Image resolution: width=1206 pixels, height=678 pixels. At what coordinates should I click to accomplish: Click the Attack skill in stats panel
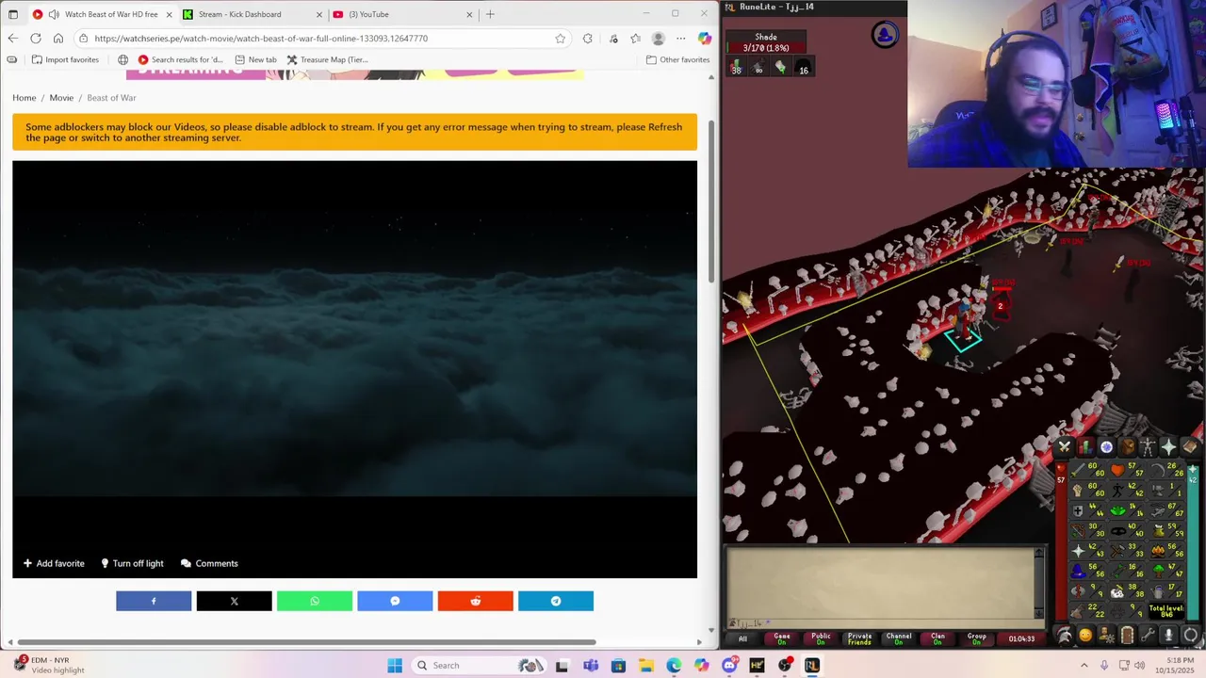click(x=1090, y=470)
